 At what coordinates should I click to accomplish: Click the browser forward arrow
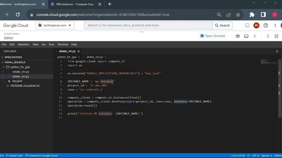tap(7, 14)
